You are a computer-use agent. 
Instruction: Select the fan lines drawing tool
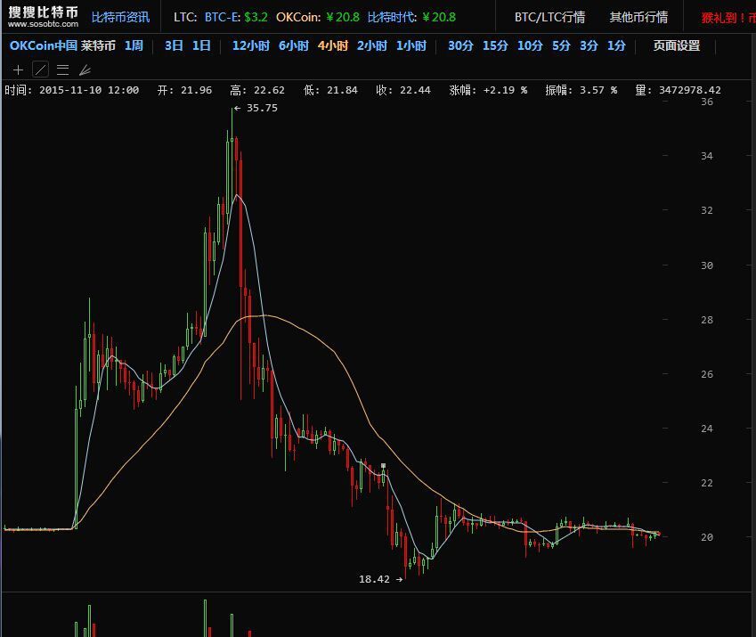[85, 70]
